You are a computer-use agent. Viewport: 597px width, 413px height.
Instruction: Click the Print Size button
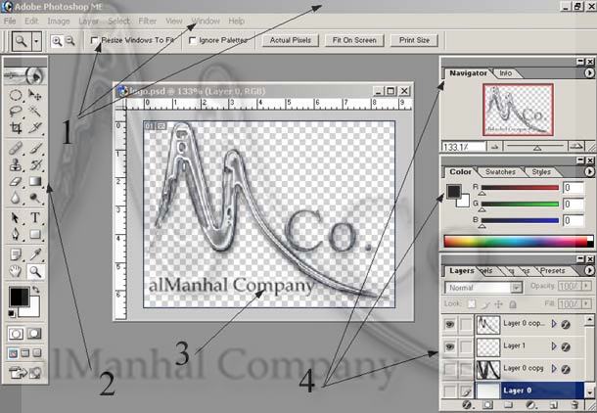click(x=414, y=40)
